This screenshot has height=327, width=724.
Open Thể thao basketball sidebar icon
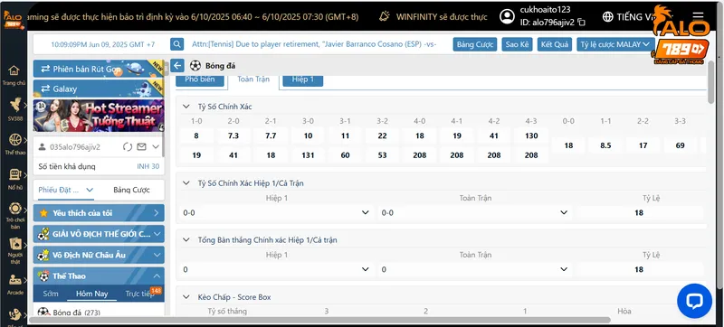[x=14, y=139]
